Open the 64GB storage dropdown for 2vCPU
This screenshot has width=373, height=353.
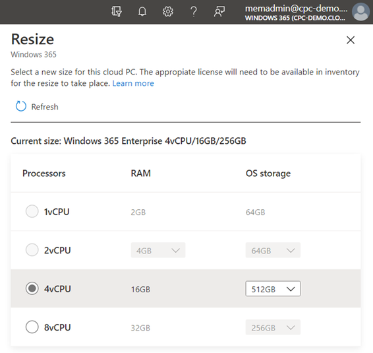tap(273, 250)
